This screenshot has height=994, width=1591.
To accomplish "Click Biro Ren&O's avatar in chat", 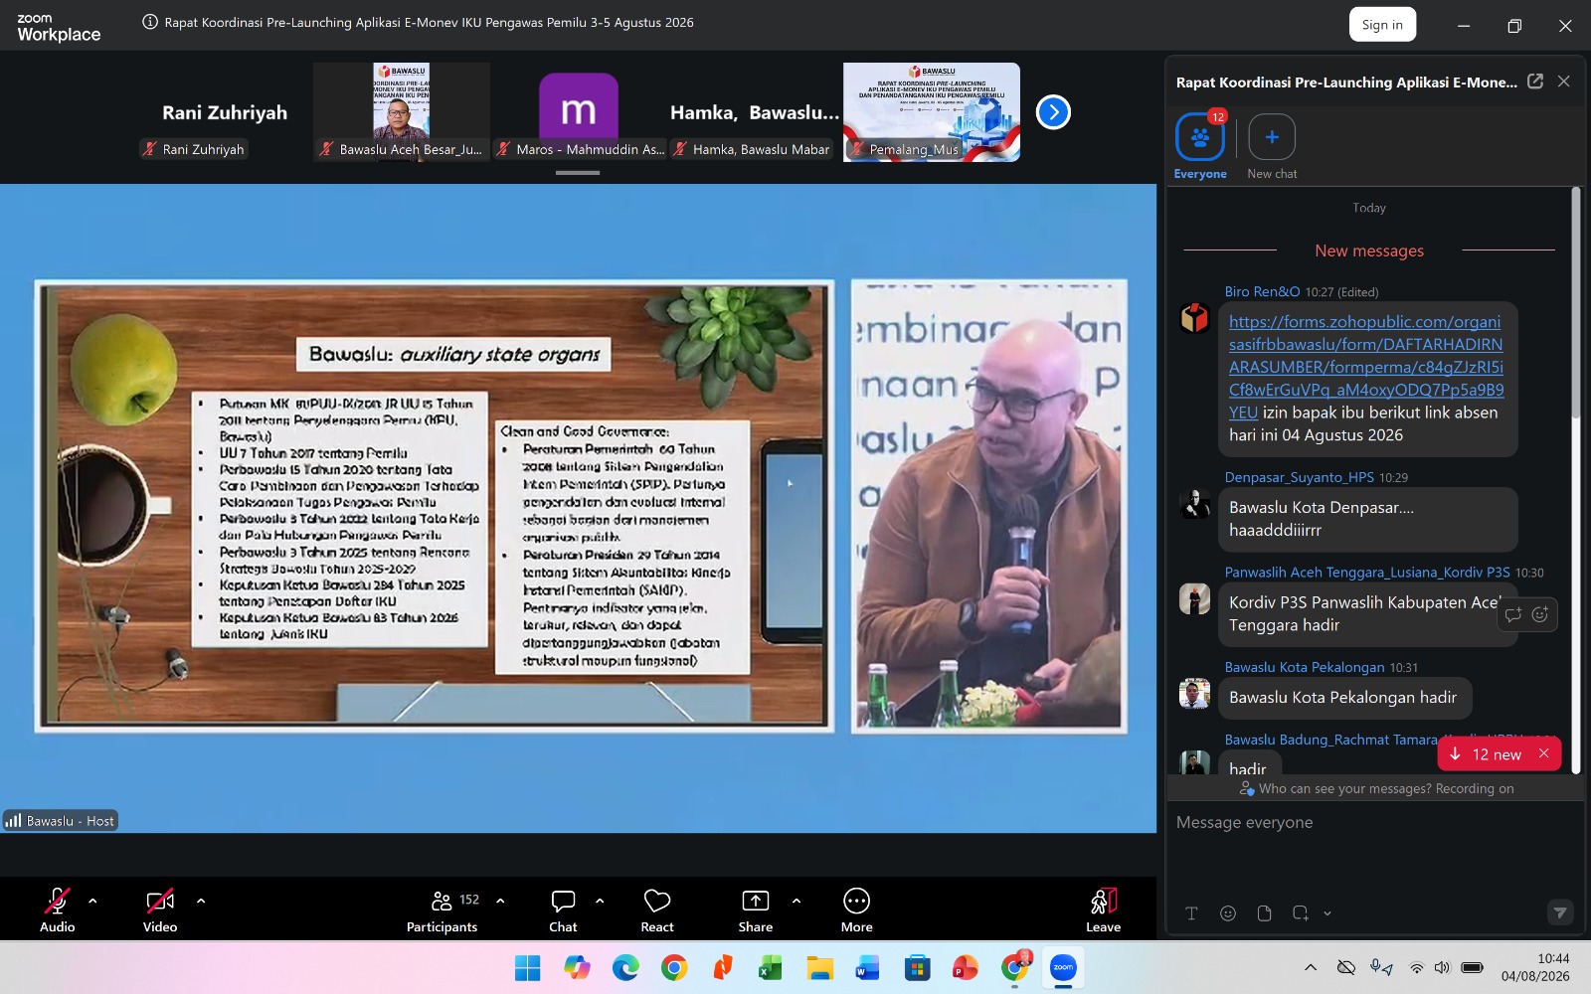I will pyautogui.click(x=1194, y=318).
